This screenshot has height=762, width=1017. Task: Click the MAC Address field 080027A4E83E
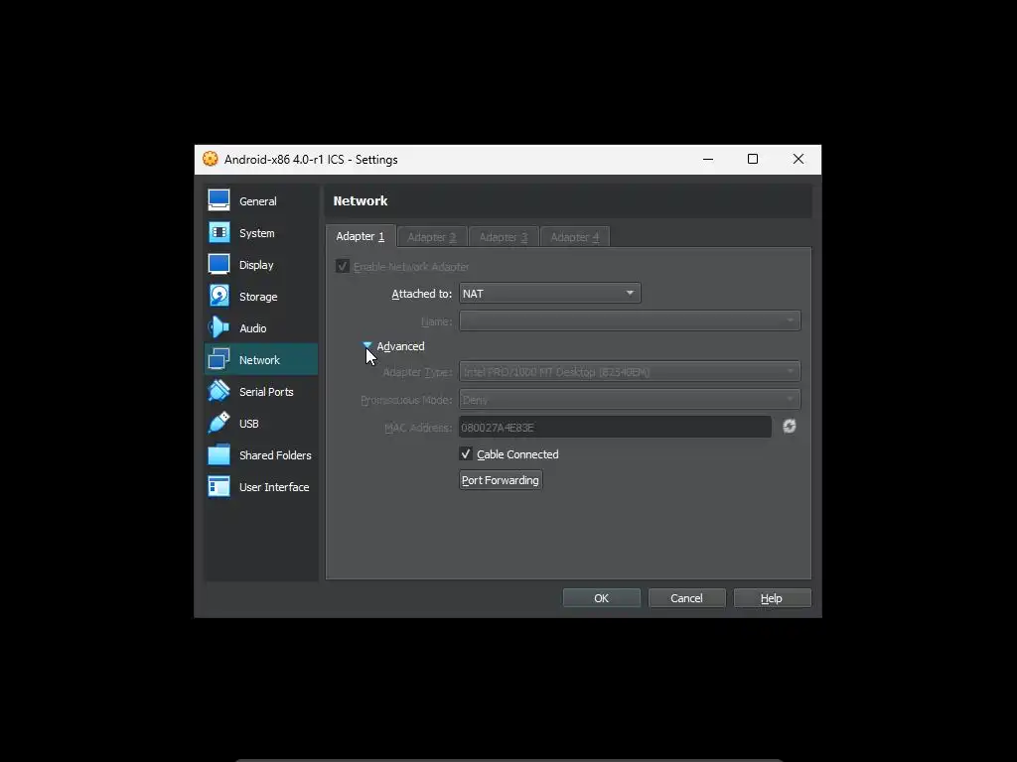coord(615,427)
